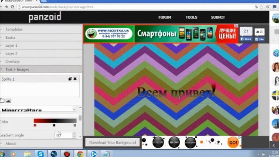The image size is (279, 157).
Task: Click the Gradient angle input field
Action: coord(64,135)
